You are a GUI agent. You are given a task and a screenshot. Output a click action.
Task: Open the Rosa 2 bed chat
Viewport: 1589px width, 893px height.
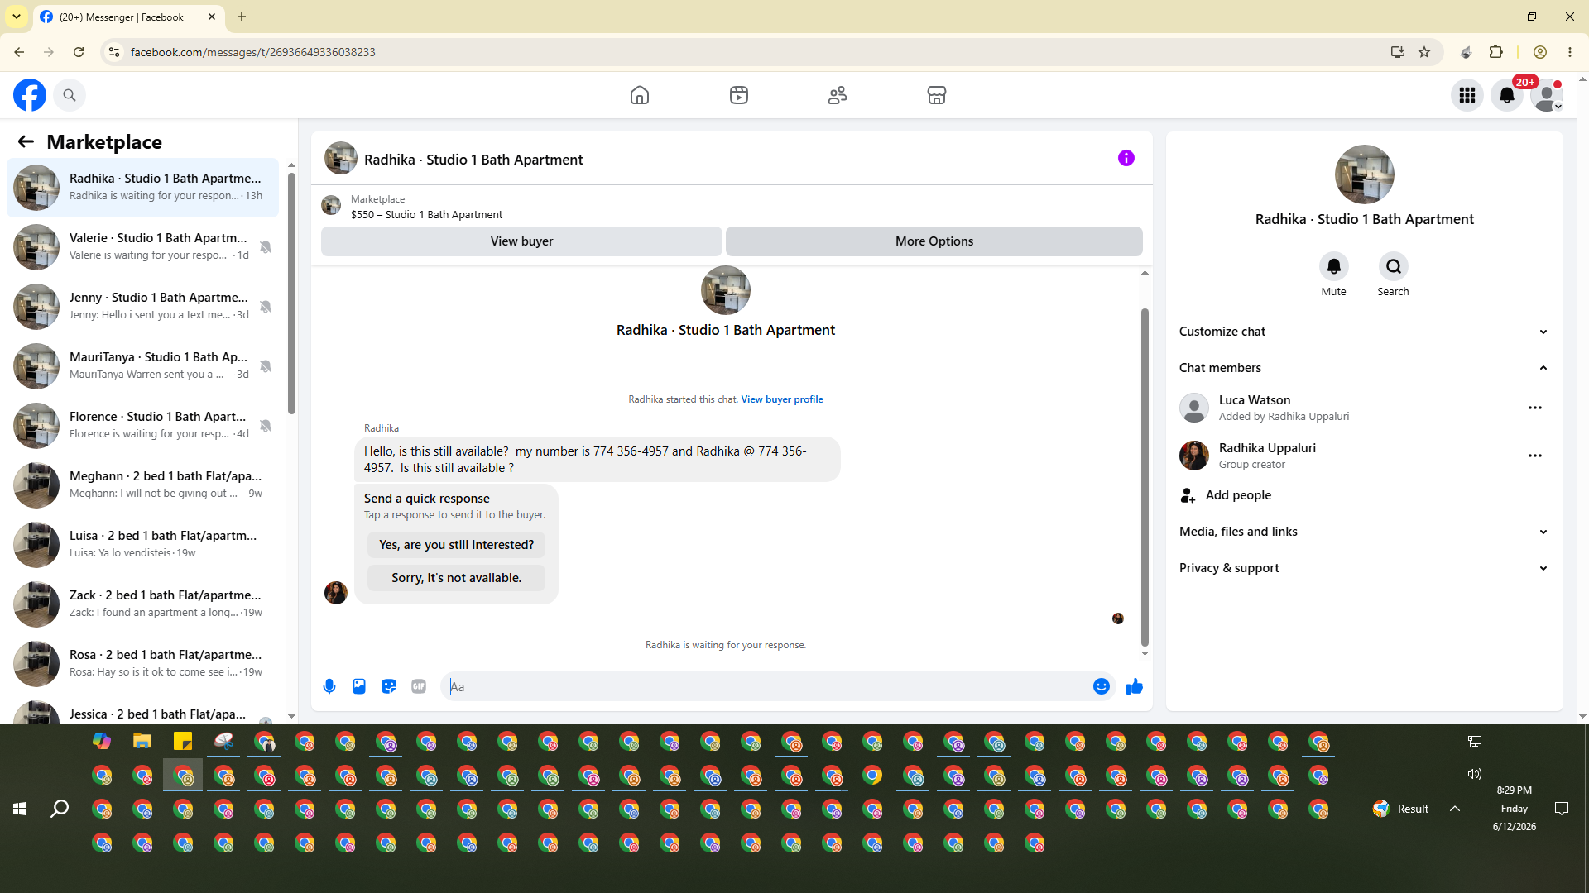[142, 664]
